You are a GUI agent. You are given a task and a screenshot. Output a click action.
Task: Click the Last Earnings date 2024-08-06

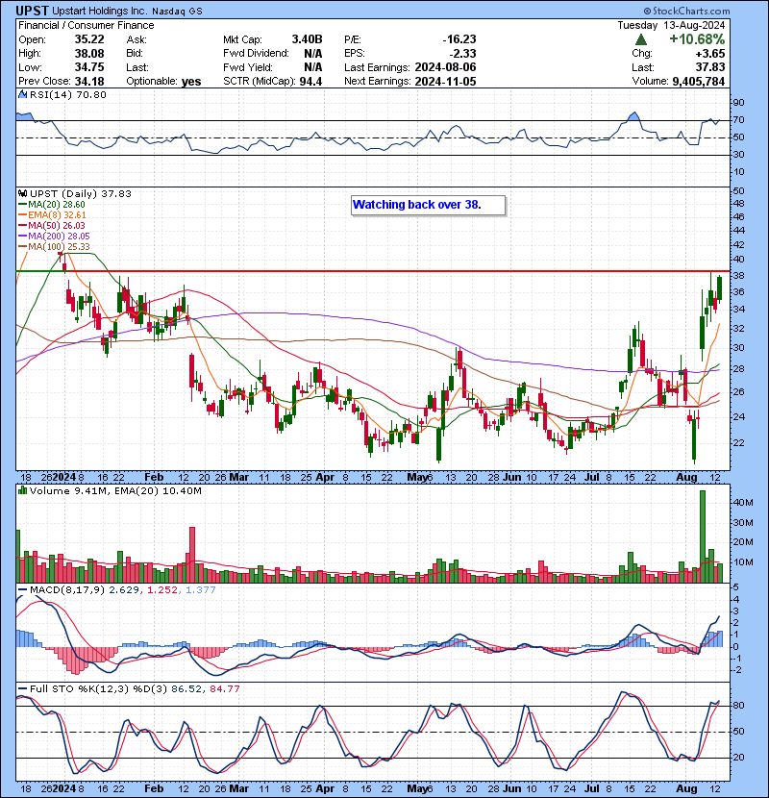point(445,67)
